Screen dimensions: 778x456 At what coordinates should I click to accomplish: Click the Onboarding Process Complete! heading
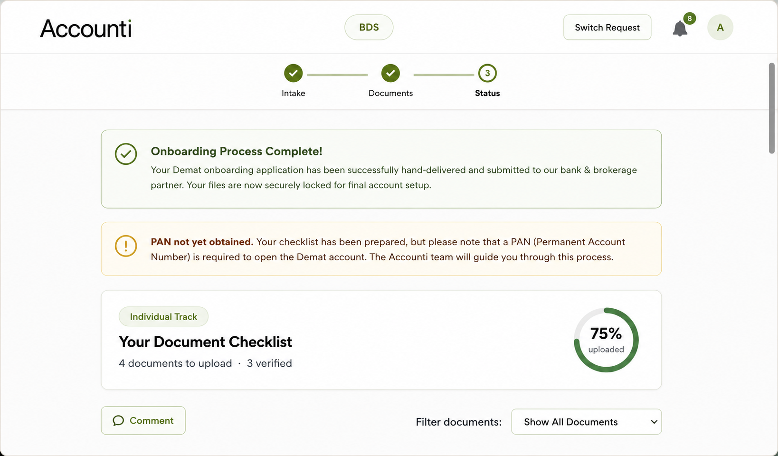(x=237, y=151)
